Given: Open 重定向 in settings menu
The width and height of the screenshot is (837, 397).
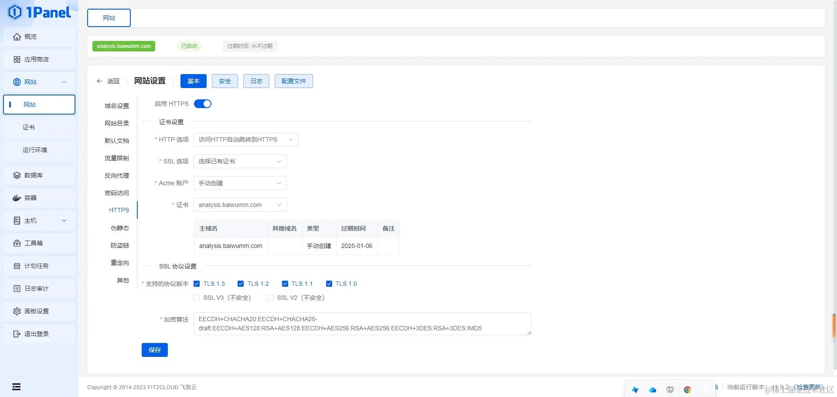Looking at the screenshot, I should click(x=120, y=263).
